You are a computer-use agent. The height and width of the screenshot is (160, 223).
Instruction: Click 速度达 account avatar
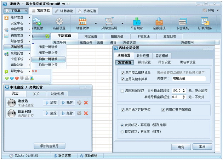[x=12, y=103]
